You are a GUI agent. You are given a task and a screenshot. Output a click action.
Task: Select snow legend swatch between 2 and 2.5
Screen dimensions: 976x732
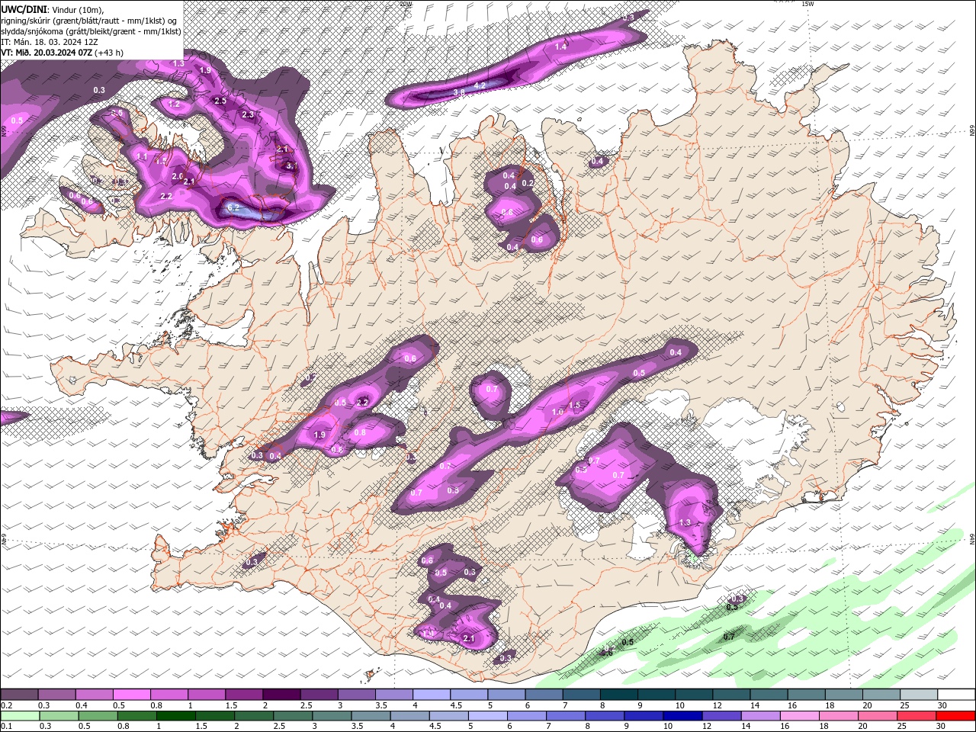[281, 695]
